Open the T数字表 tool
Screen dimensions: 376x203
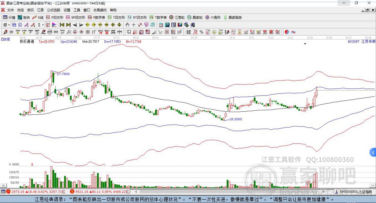coord(158,18)
